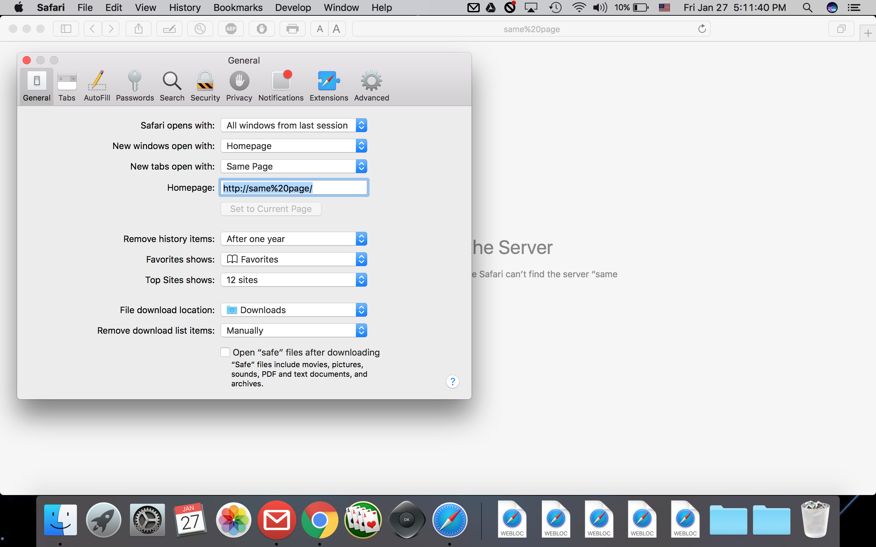The width and height of the screenshot is (876, 547).
Task: Reload the page with the refresh icon
Action: 702,29
